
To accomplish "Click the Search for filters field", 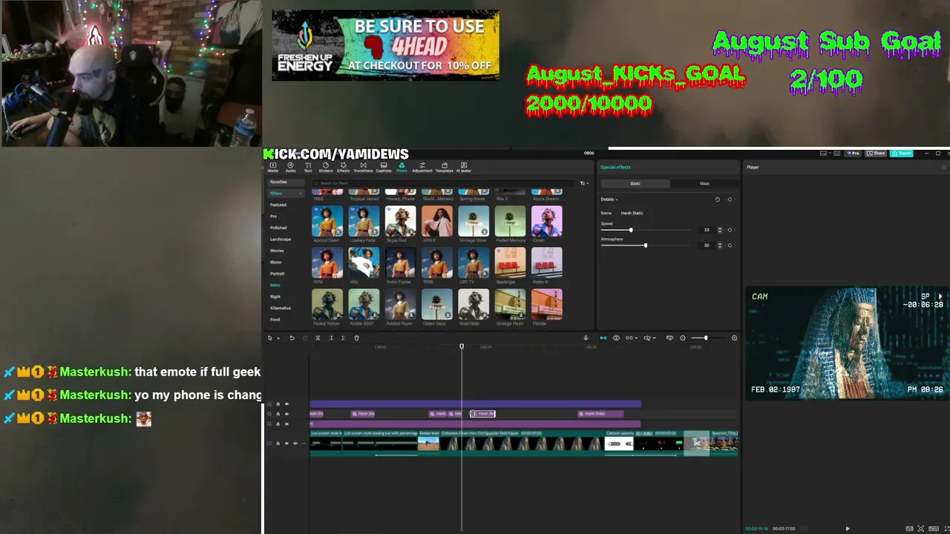I will (x=444, y=183).
